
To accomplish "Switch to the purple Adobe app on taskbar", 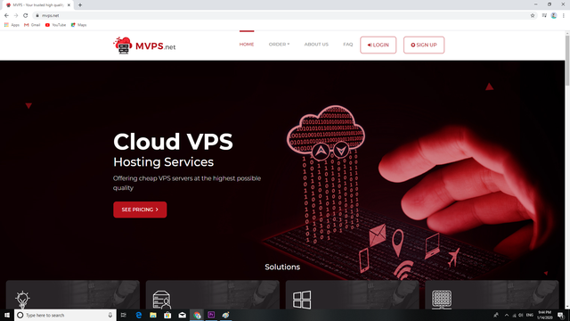I will [x=211, y=315].
